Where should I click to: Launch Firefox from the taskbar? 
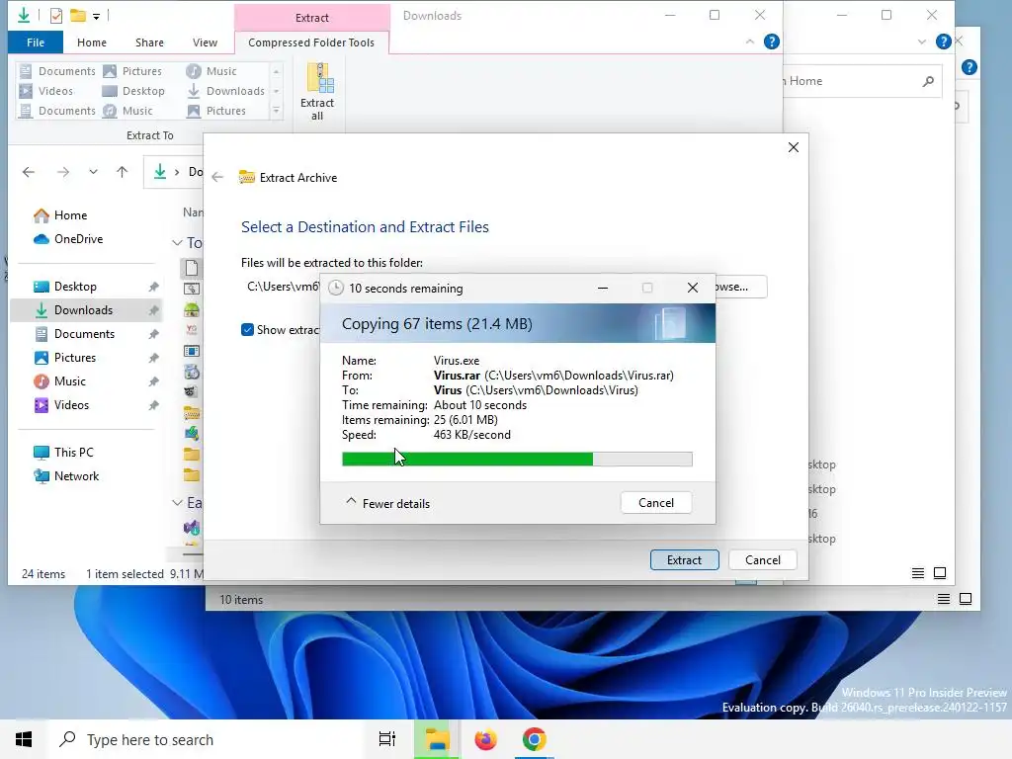coord(485,739)
